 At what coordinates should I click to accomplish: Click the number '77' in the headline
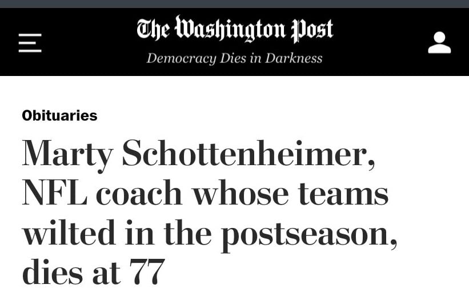click(x=147, y=271)
